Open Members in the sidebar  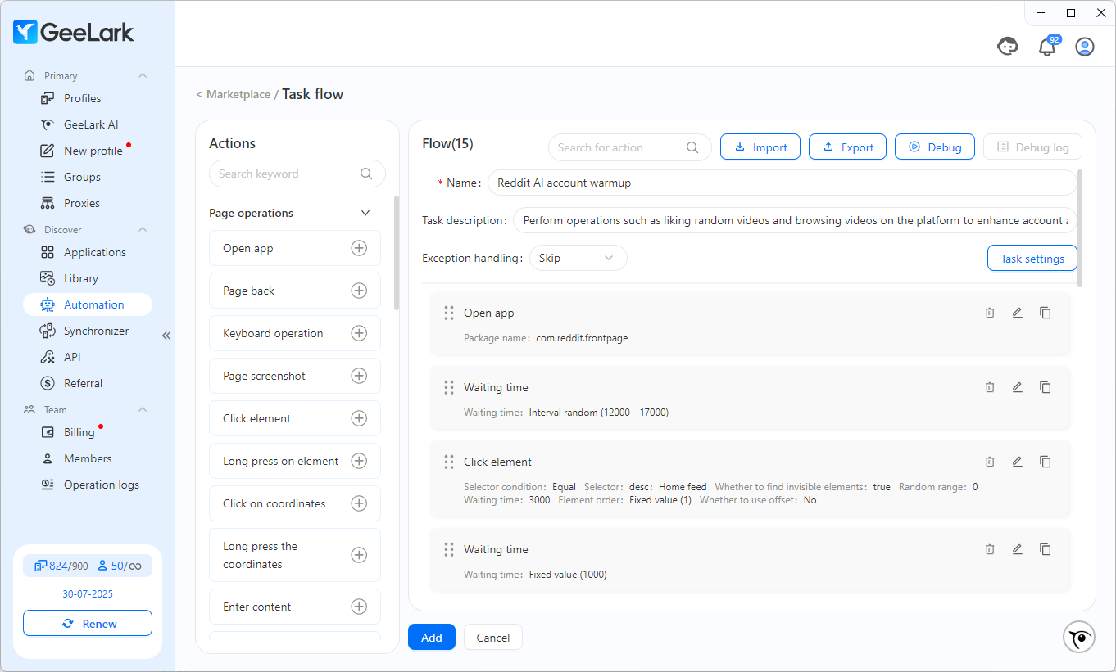coord(88,458)
